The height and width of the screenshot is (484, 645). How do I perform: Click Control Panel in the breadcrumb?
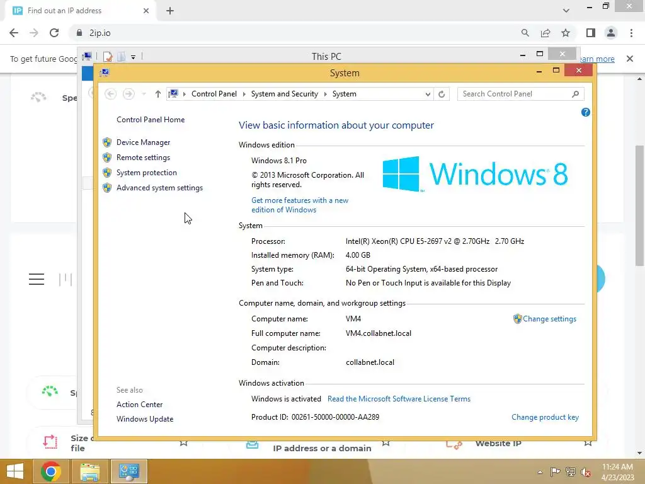tap(214, 95)
